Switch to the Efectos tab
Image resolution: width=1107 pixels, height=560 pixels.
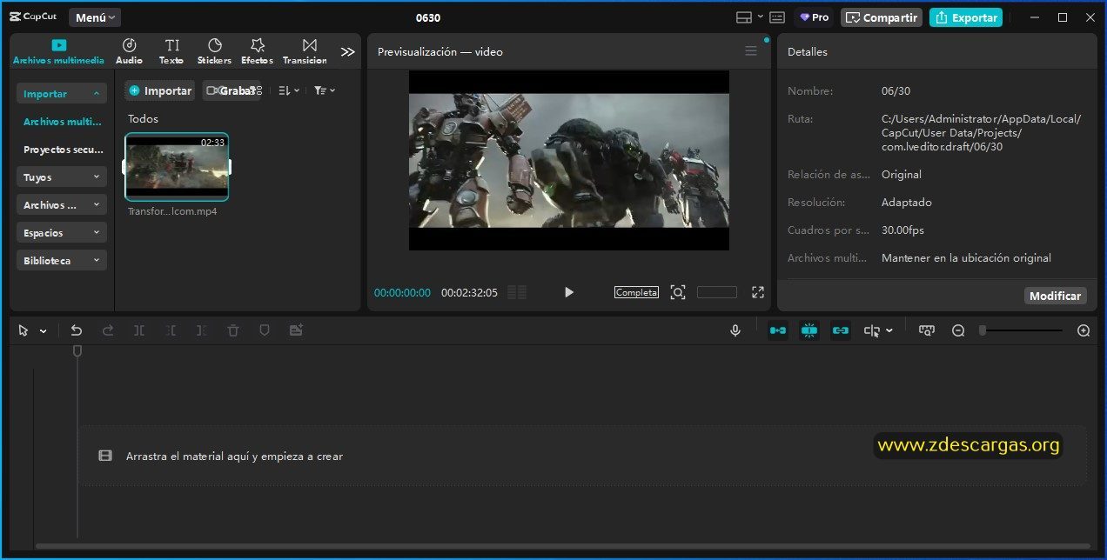[x=257, y=51]
